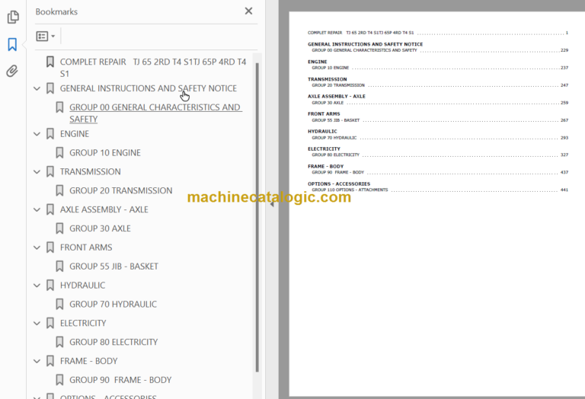
Task: Click 'GROUP 10 ENGINE' entry in document page
Action: 330,68
